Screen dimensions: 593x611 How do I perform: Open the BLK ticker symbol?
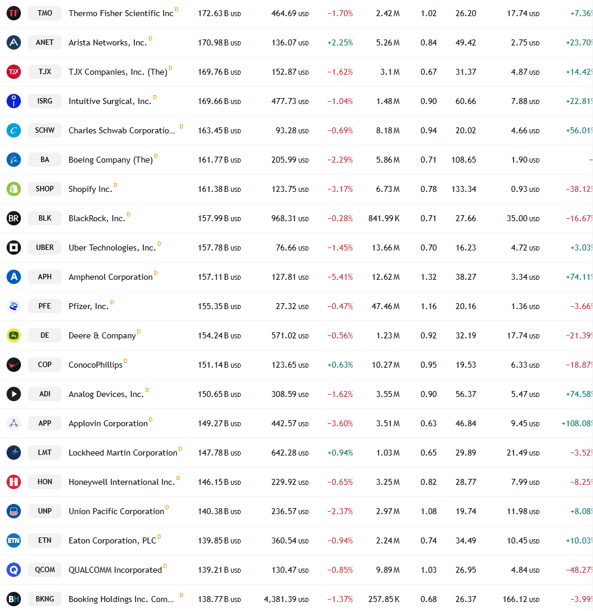[45, 218]
